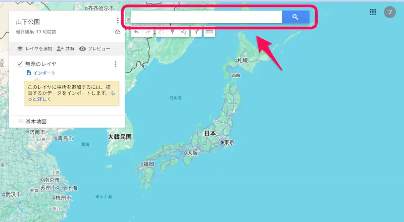The image size is (404, 222).
Task: Add a layer with レイヤを追加
Action: pos(34,48)
